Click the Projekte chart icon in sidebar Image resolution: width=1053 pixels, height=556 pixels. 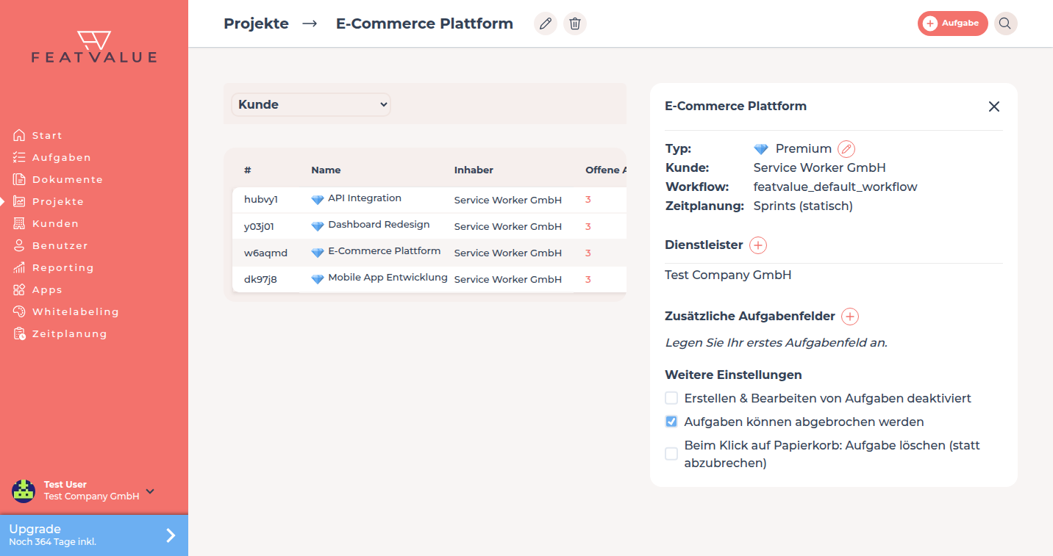point(19,201)
